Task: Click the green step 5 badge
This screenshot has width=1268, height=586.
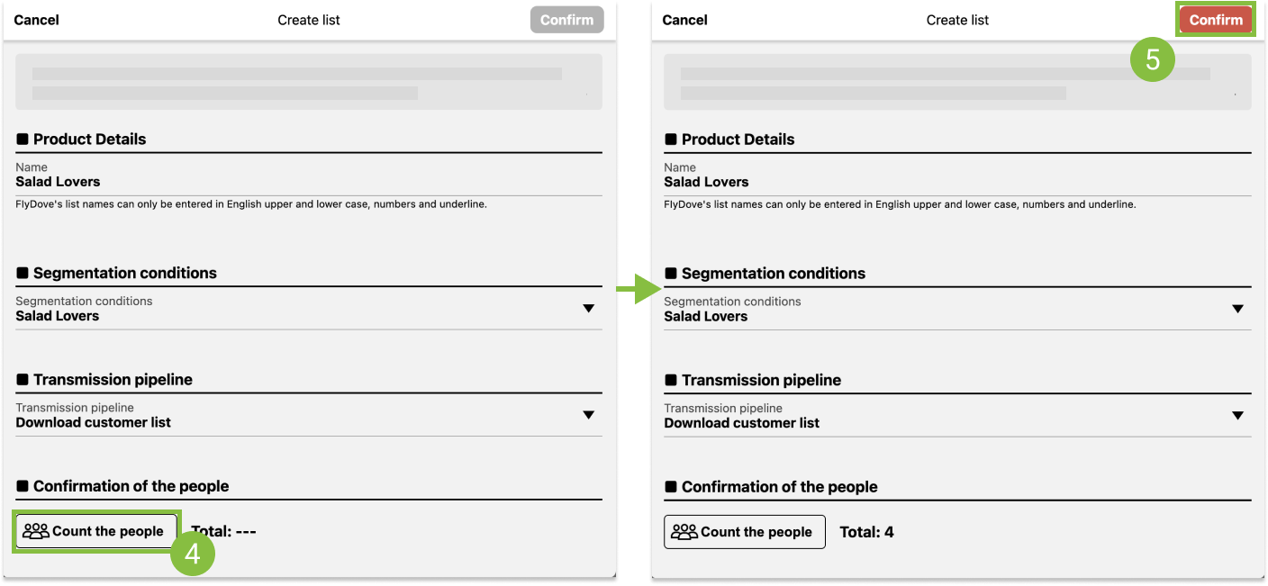Action: coord(1152,59)
